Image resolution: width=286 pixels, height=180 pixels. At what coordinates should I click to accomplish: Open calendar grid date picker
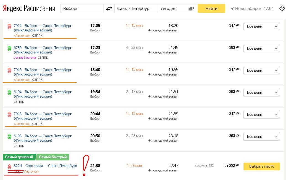[x=191, y=9]
